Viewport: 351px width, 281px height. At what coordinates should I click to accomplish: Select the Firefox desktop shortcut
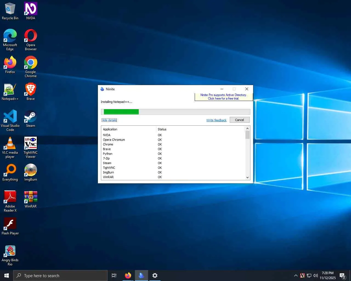click(10, 65)
